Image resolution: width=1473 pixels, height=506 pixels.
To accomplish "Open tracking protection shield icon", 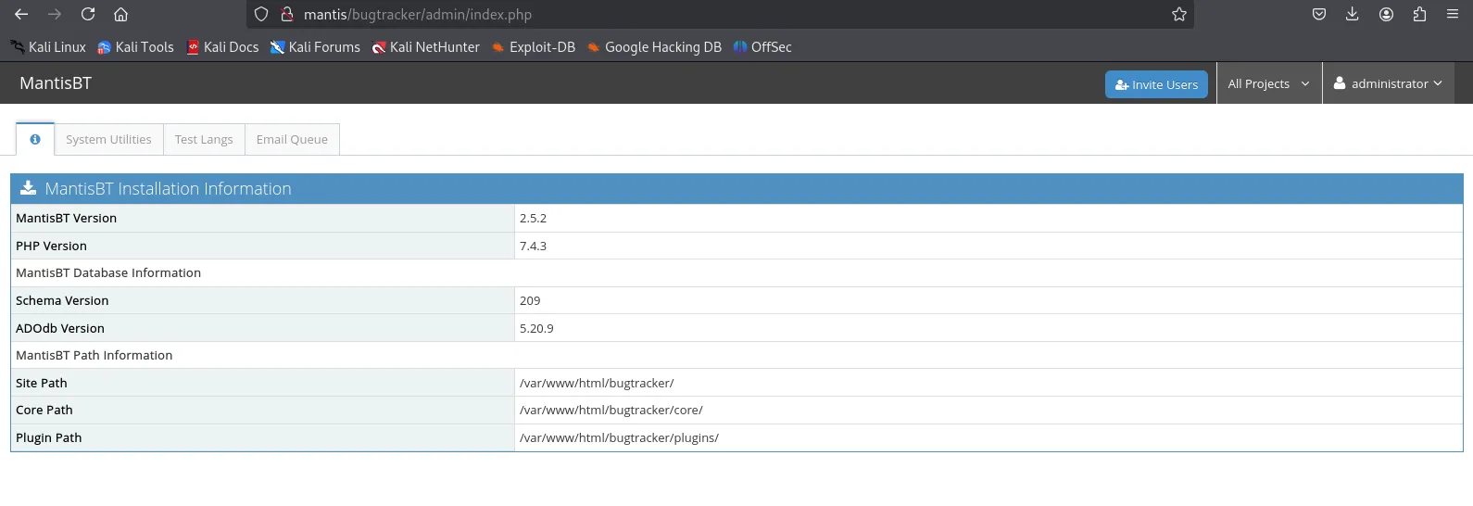I will click(x=261, y=14).
